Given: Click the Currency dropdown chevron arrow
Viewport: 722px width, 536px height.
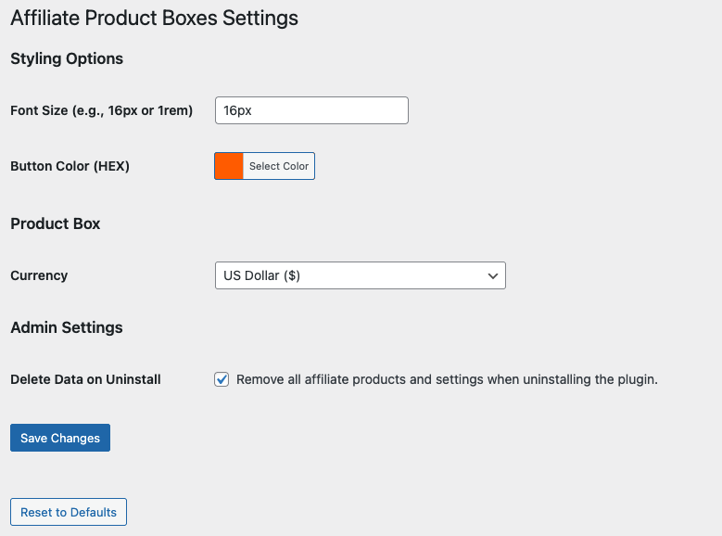Looking at the screenshot, I should coord(492,275).
